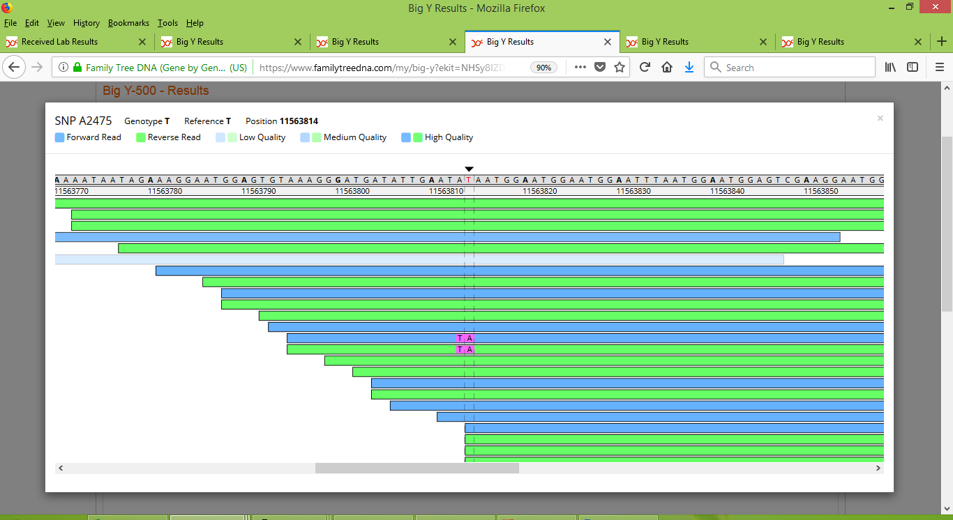Close the SNP A2475 dialog
Image resolution: width=953 pixels, height=520 pixels.
click(880, 118)
